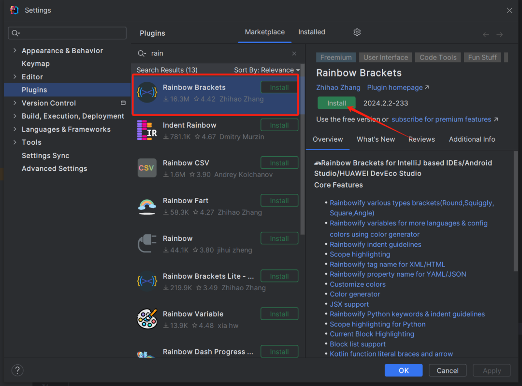The width and height of the screenshot is (522, 386).
Task: Install the Indent Rainbow plugin
Action: click(x=279, y=125)
